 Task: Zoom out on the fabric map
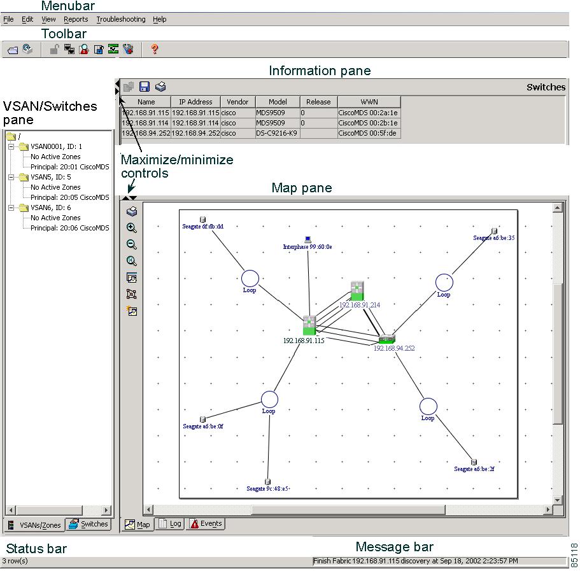click(x=132, y=244)
